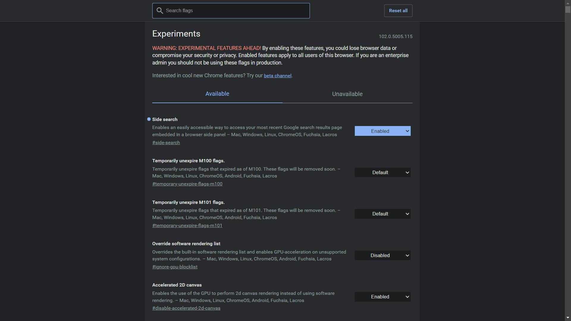Open the Side search Enabled dropdown
Image resolution: width=571 pixels, height=321 pixels.
[382, 131]
